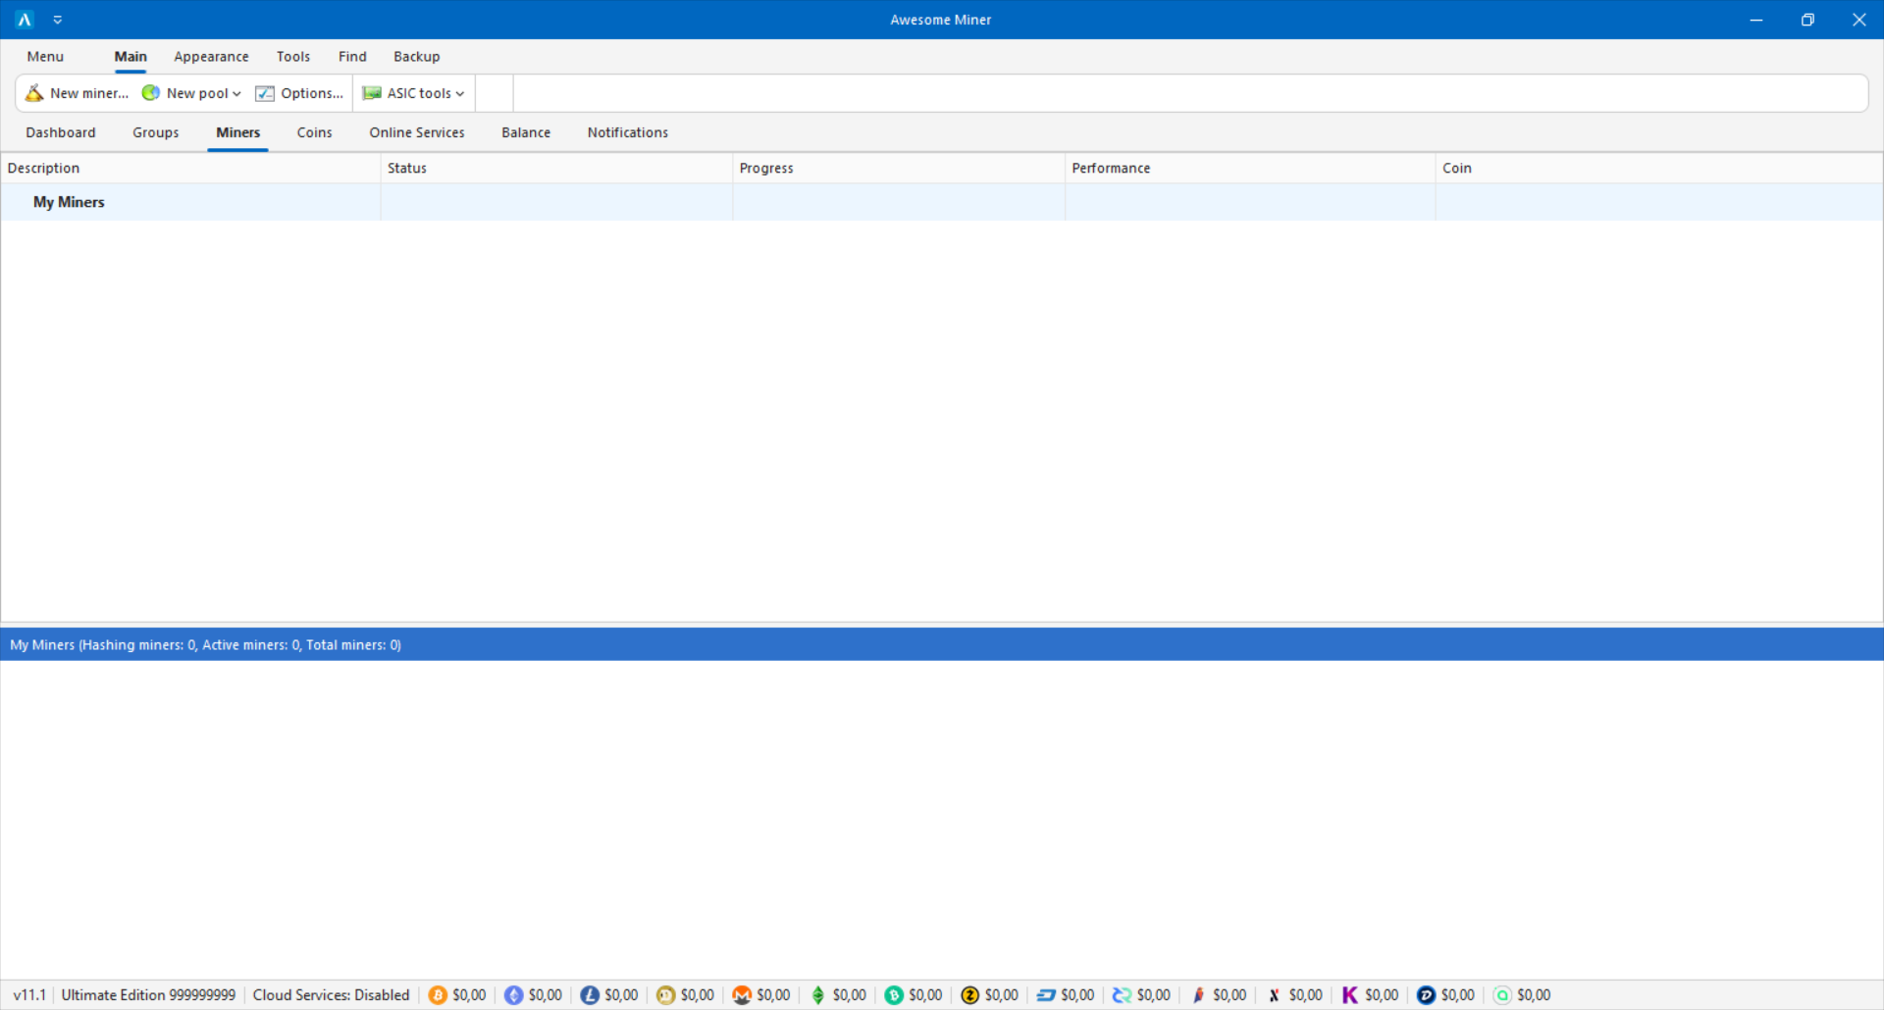Image resolution: width=1884 pixels, height=1010 pixels.
Task: Click the Dogecoin icon in status bar
Action: point(666,995)
